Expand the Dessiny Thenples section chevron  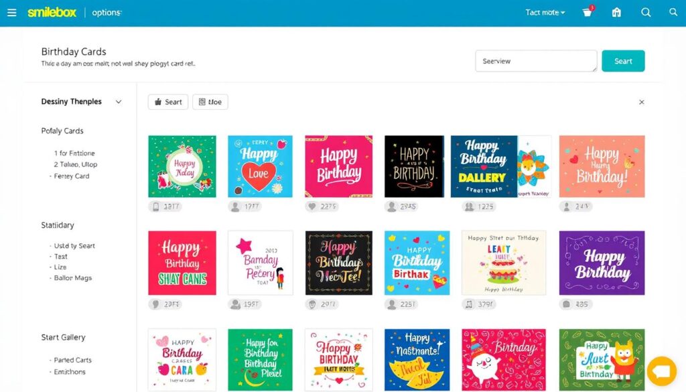click(119, 102)
